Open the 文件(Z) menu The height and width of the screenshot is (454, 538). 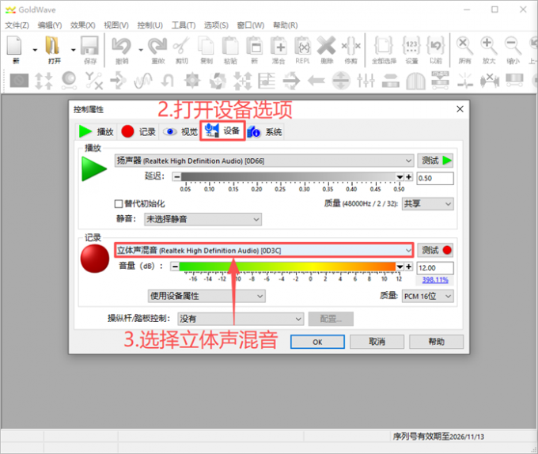pyautogui.click(x=17, y=25)
